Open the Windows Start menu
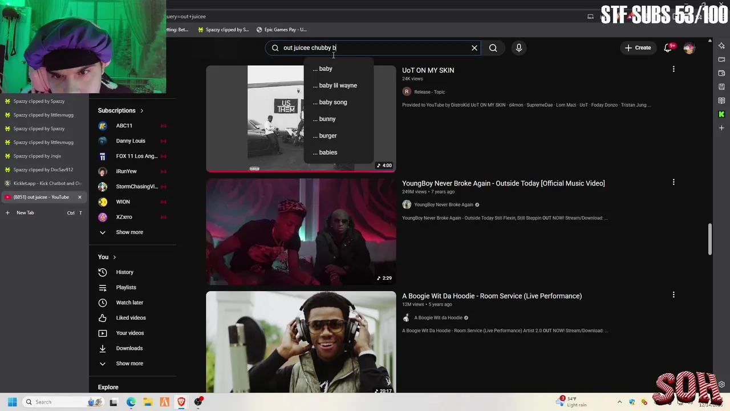Screen dimensions: 730x411 click(12, 402)
